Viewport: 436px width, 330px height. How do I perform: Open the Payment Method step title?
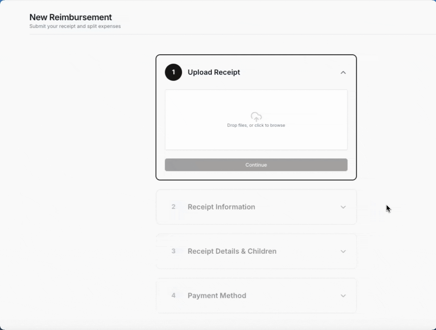[217, 295]
